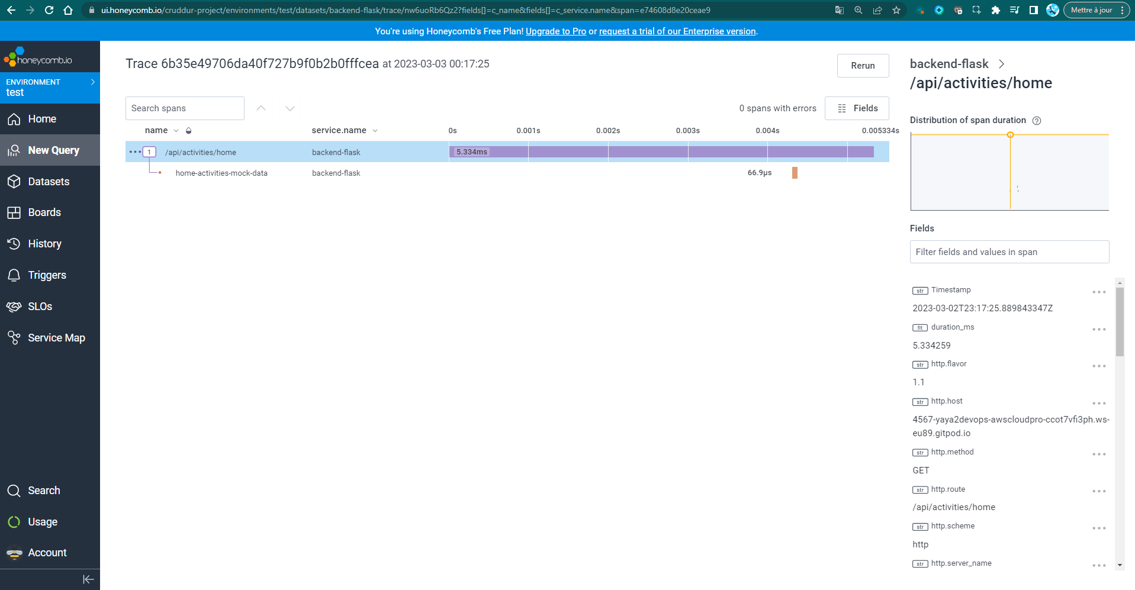The height and width of the screenshot is (590, 1135).
Task: Reload the page via browser refresh icon
Action: [49, 10]
